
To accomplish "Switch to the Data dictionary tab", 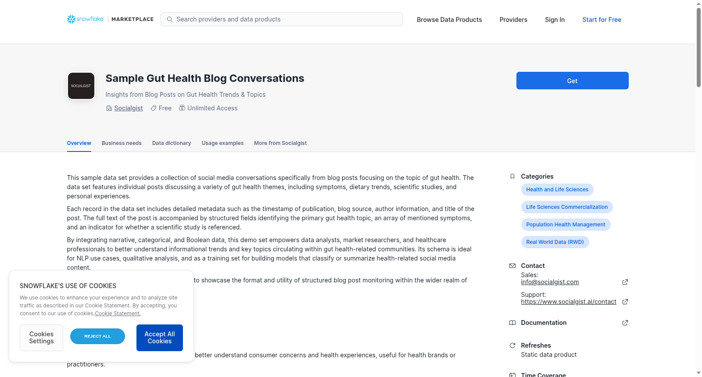I will point(172,143).
